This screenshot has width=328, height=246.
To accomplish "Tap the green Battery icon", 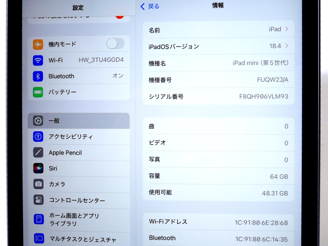I will coord(38,92).
